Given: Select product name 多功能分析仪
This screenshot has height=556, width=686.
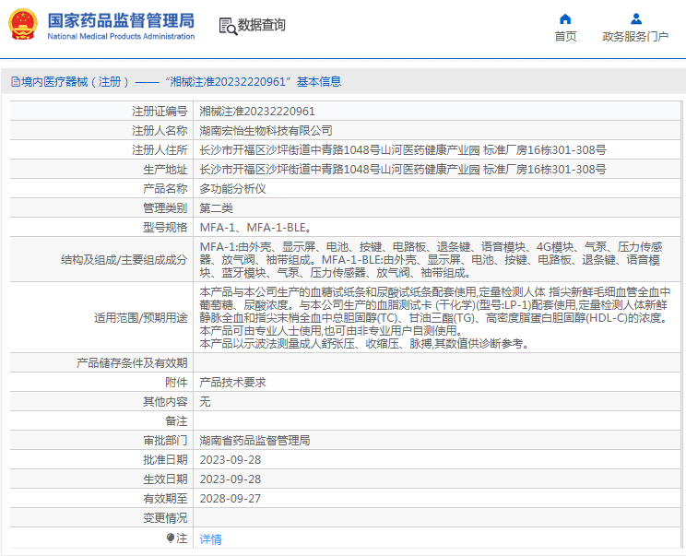Looking at the screenshot, I should [232, 188].
